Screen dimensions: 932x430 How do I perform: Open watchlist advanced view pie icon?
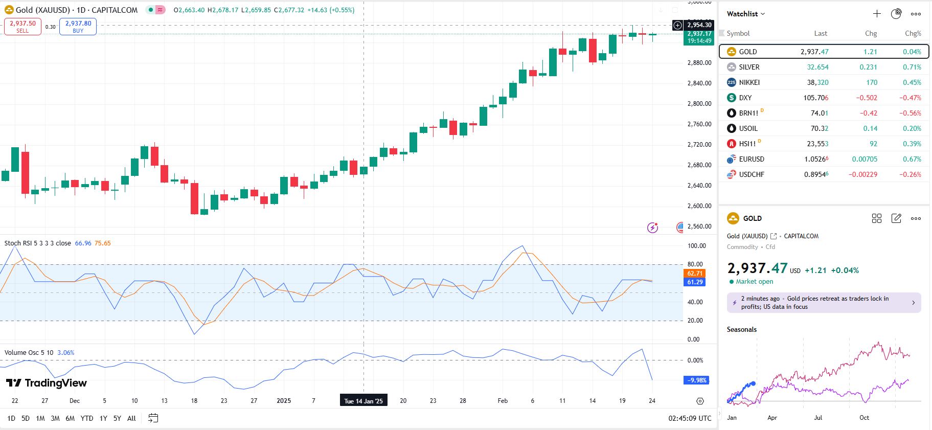[896, 14]
